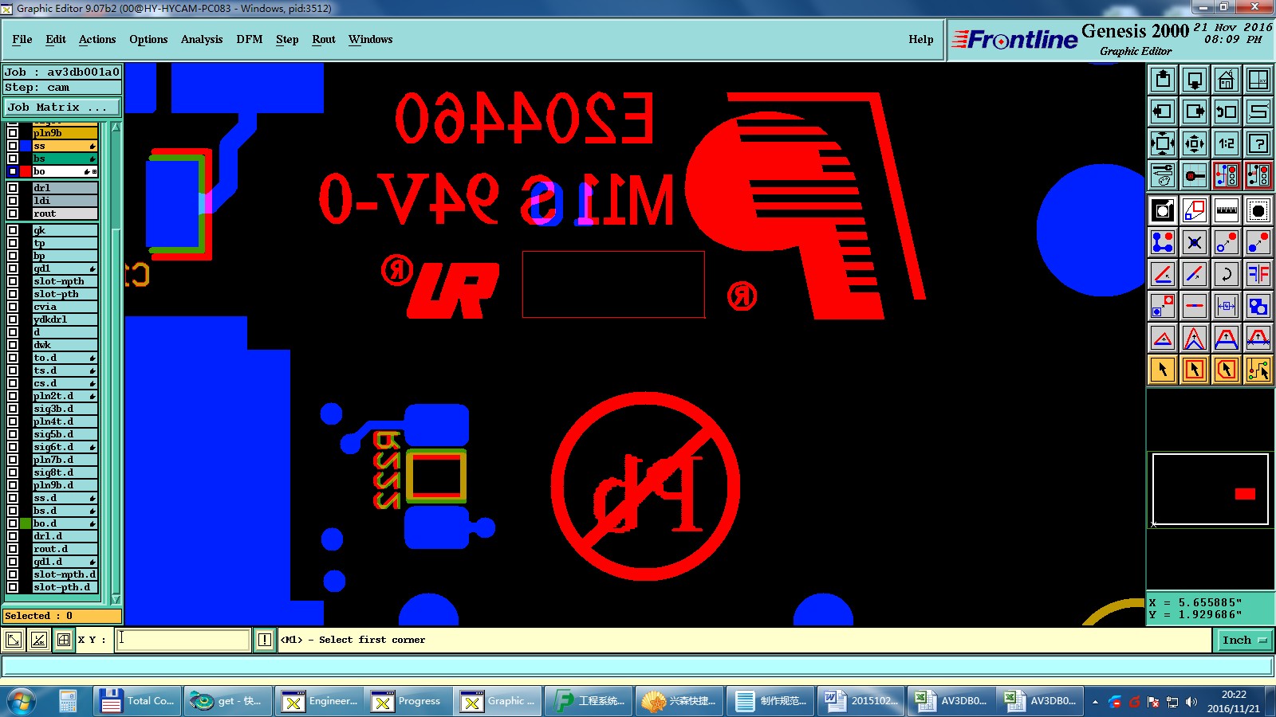Viewport: 1276px width, 717px height.
Task: Toggle the rout layer checkbox
Action: click(x=13, y=214)
